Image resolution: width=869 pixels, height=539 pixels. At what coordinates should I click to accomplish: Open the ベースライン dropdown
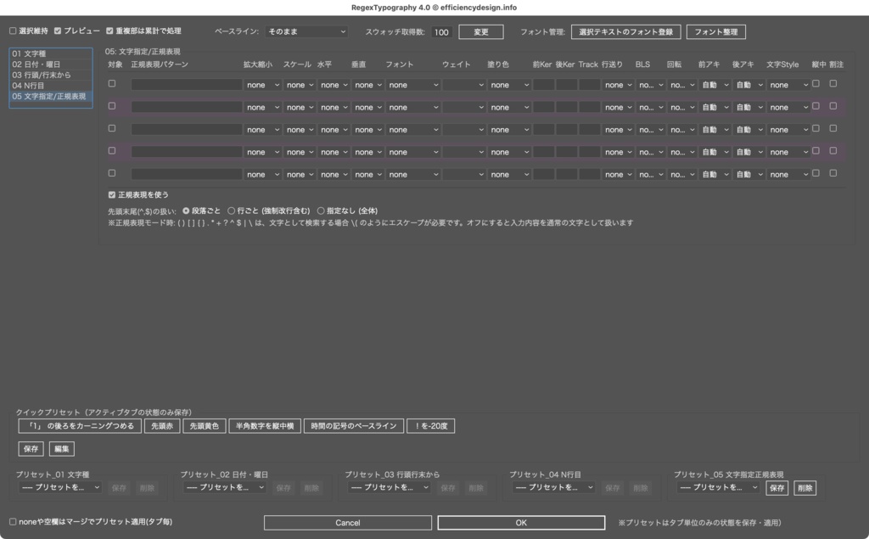pos(308,31)
